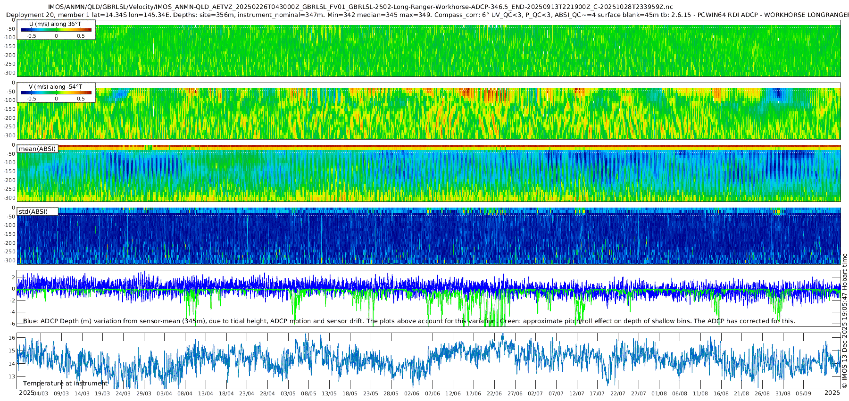Click the 02/06 date tick label
The image size is (849, 401).
pos(412,393)
